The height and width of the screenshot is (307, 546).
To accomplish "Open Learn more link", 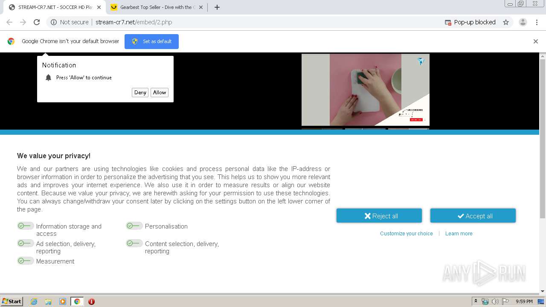I will (459, 234).
